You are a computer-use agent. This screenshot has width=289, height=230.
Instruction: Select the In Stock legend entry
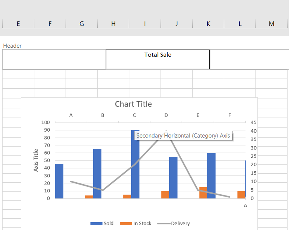click(x=141, y=223)
